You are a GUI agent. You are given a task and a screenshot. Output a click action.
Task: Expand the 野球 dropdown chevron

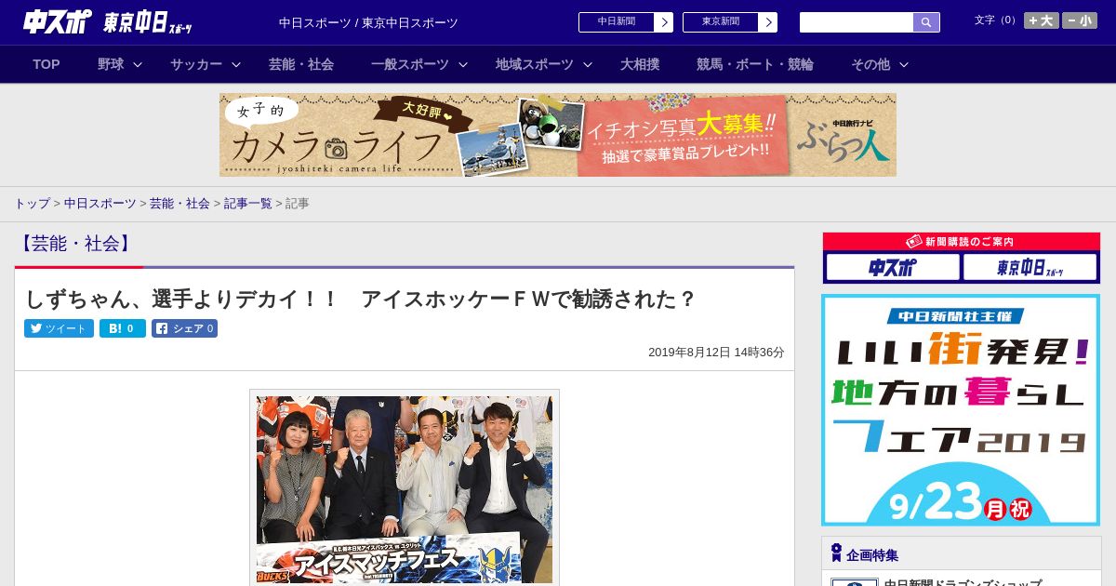[138, 64]
